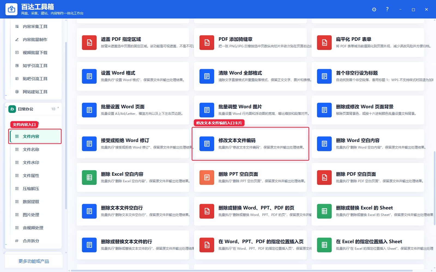This screenshot has height=272, width=436.
Task: Select the 音视频处理 sidebar item
Action: click(x=35, y=228)
